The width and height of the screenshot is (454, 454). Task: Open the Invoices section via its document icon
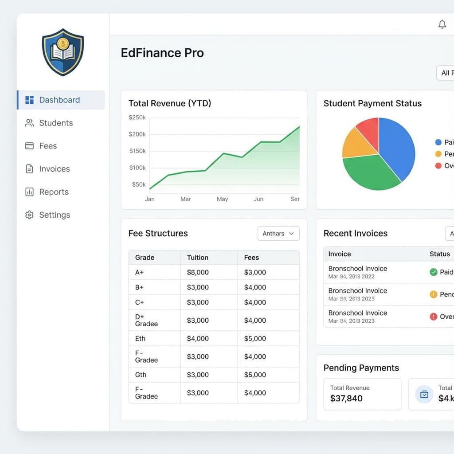(29, 169)
